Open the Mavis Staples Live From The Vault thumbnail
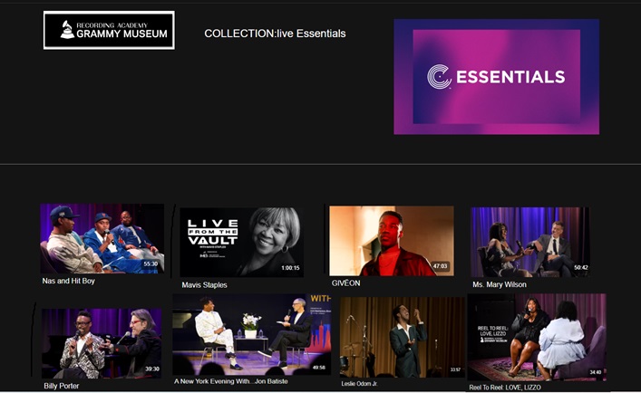Screen dimensions: 641x393 [241, 243]
